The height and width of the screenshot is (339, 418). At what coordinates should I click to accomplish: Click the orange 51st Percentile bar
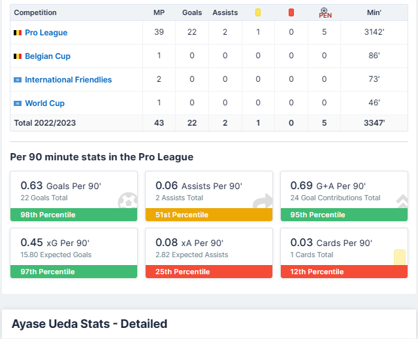[x=209, y=215]
